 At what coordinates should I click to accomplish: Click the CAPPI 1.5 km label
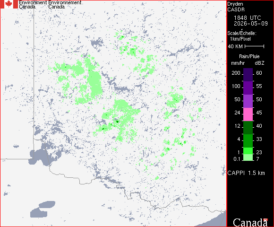tap(246, 173)
